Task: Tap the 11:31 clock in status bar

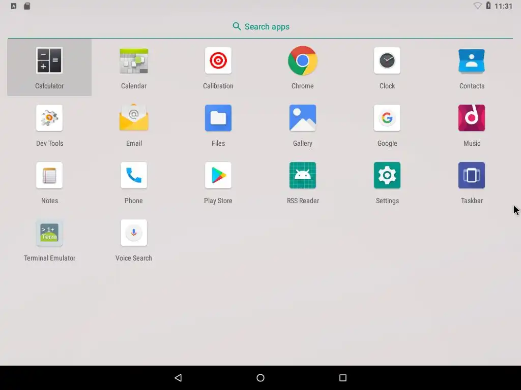Action: pyautogui.click(x=503, y=6)
